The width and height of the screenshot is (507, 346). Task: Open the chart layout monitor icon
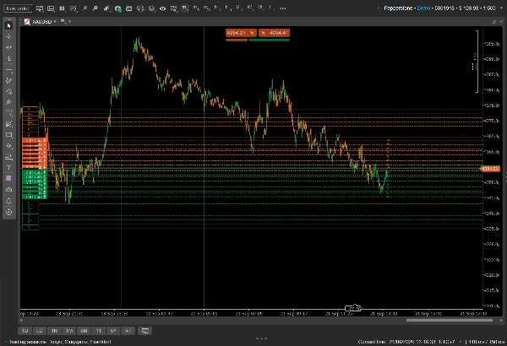pos(40,8)
